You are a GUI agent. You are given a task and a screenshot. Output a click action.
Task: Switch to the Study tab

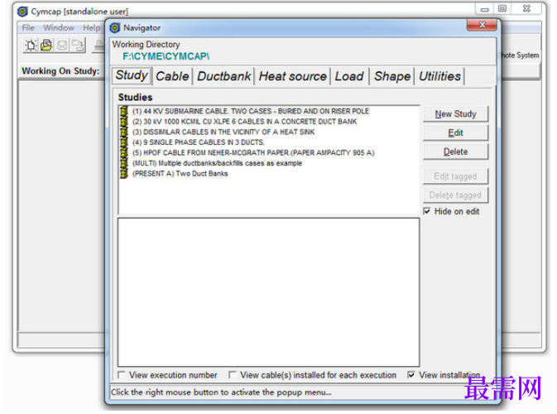point(132,75)
